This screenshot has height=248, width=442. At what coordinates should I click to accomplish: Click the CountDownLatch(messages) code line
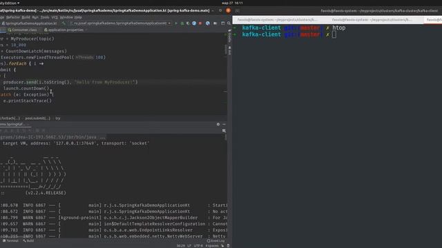(x=34, y=51)
